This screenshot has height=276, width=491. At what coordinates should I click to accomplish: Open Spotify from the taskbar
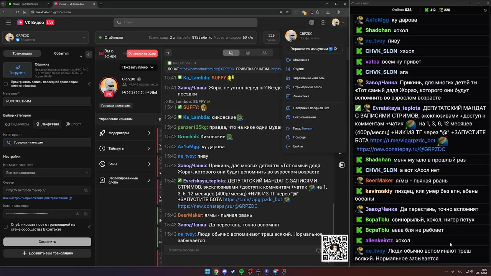coord(241,271)
